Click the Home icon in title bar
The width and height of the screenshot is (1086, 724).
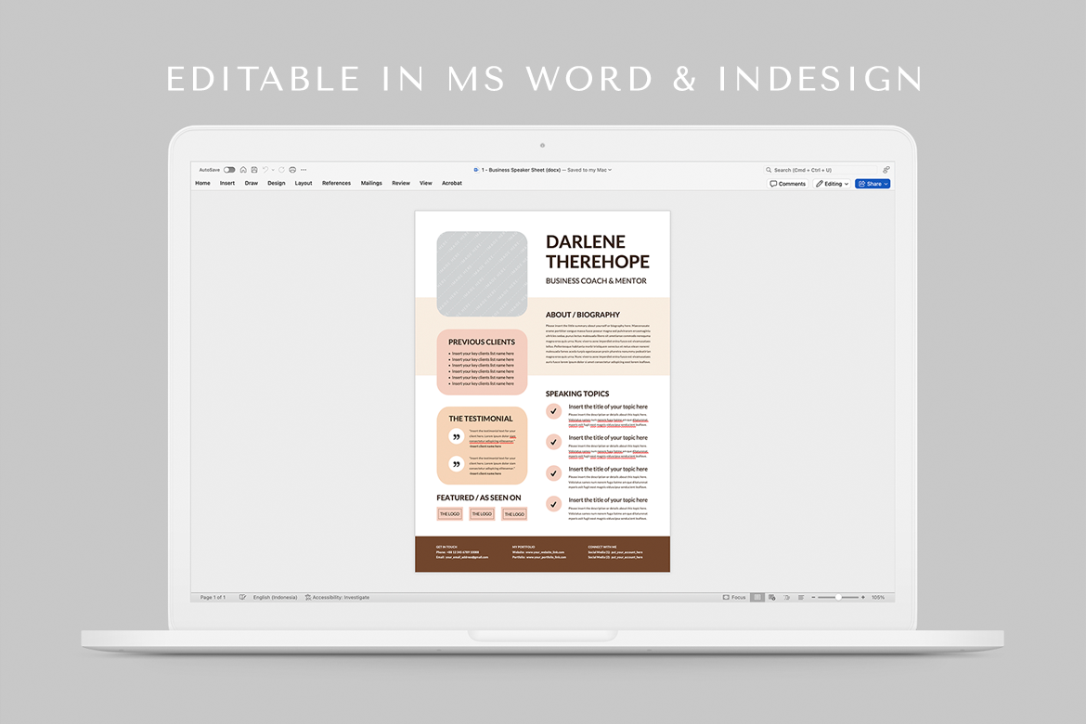coord(243,170)
